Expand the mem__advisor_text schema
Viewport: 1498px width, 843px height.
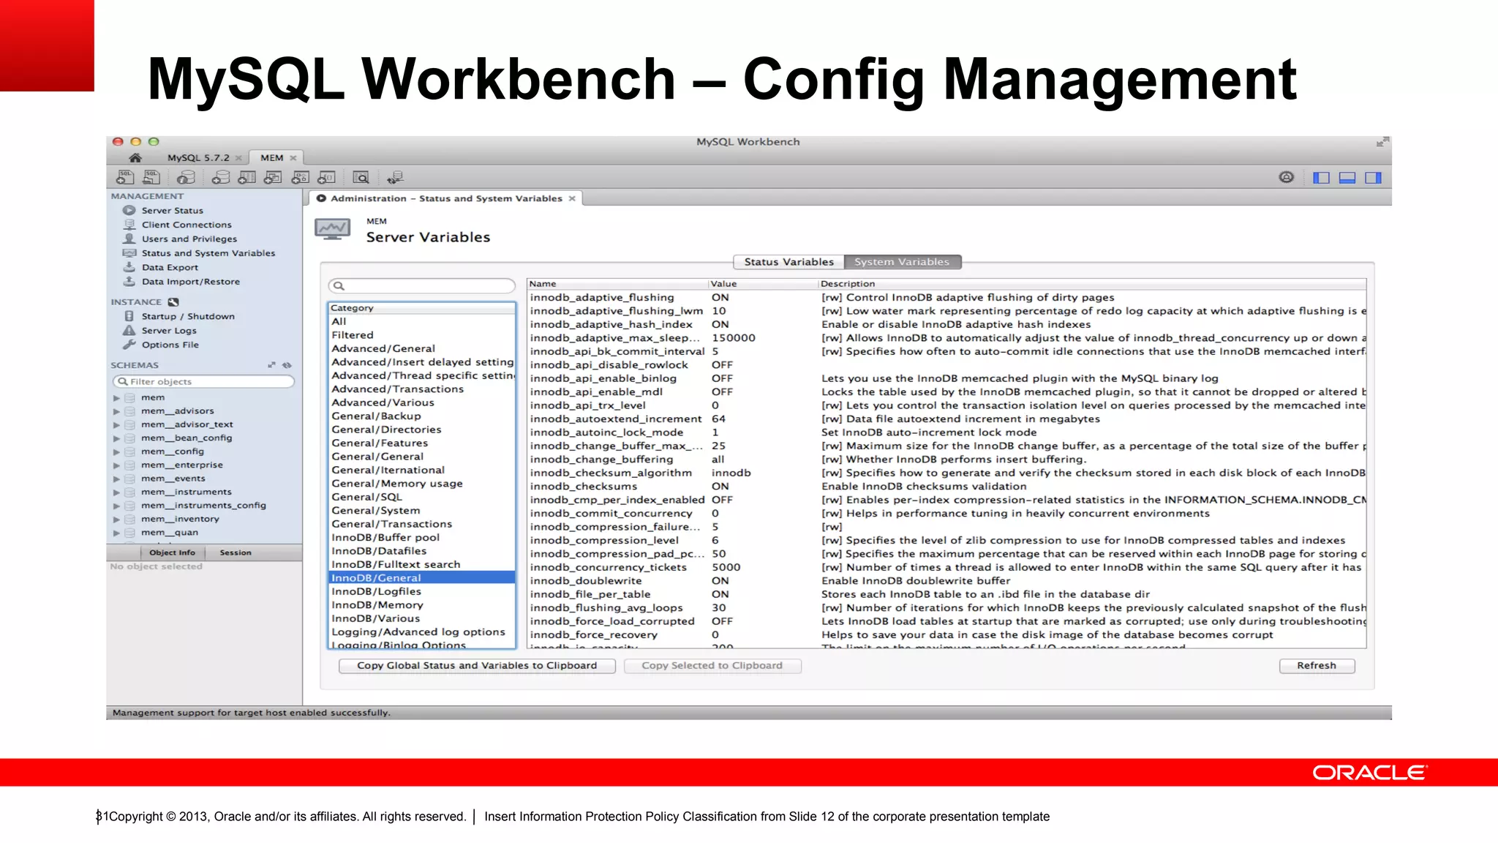[116, 424]
